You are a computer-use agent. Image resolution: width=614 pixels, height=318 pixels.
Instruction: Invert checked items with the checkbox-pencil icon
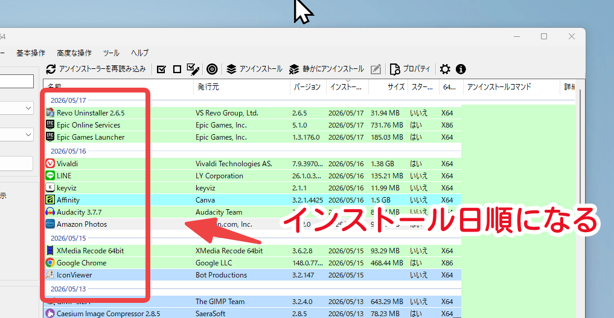coord(193,70)
